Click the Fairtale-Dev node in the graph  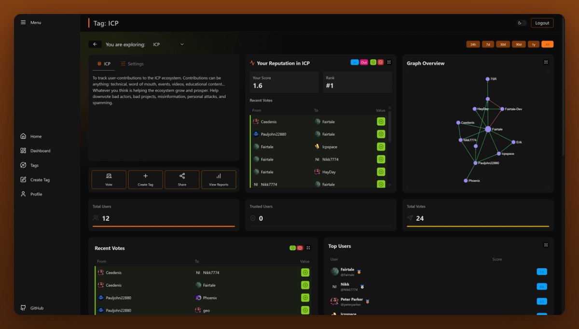(x=502, y=109)
